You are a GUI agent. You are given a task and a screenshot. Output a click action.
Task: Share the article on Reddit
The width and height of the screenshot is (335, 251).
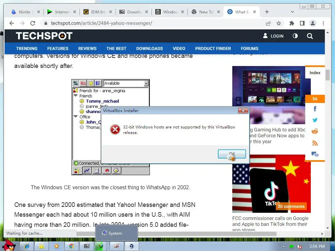point(315,131)
